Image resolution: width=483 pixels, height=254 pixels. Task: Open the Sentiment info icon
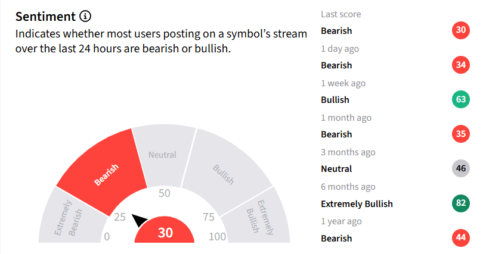(85, 16)
